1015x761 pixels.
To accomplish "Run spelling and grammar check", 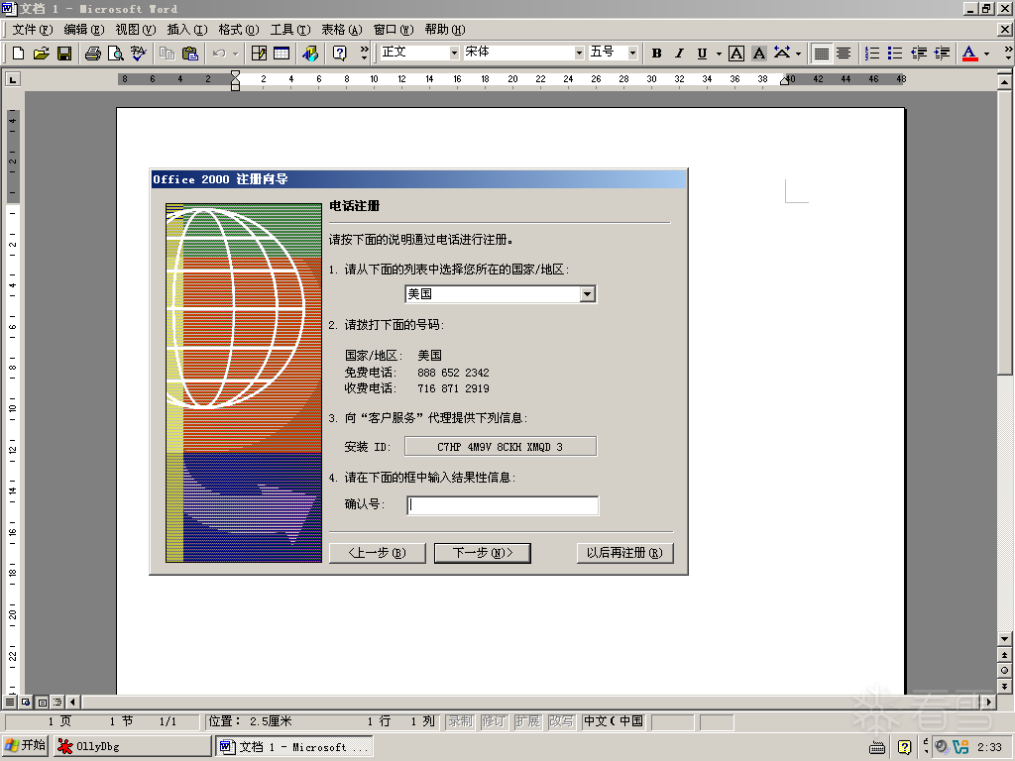I will point(139,54).
